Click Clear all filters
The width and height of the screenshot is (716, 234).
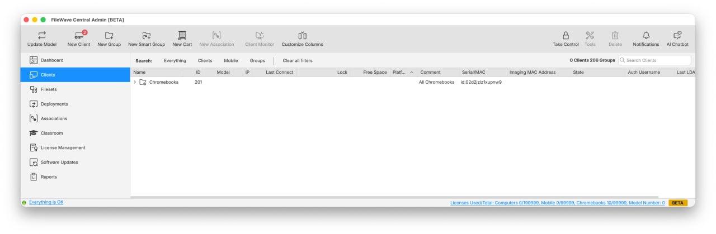click(298, 60)
